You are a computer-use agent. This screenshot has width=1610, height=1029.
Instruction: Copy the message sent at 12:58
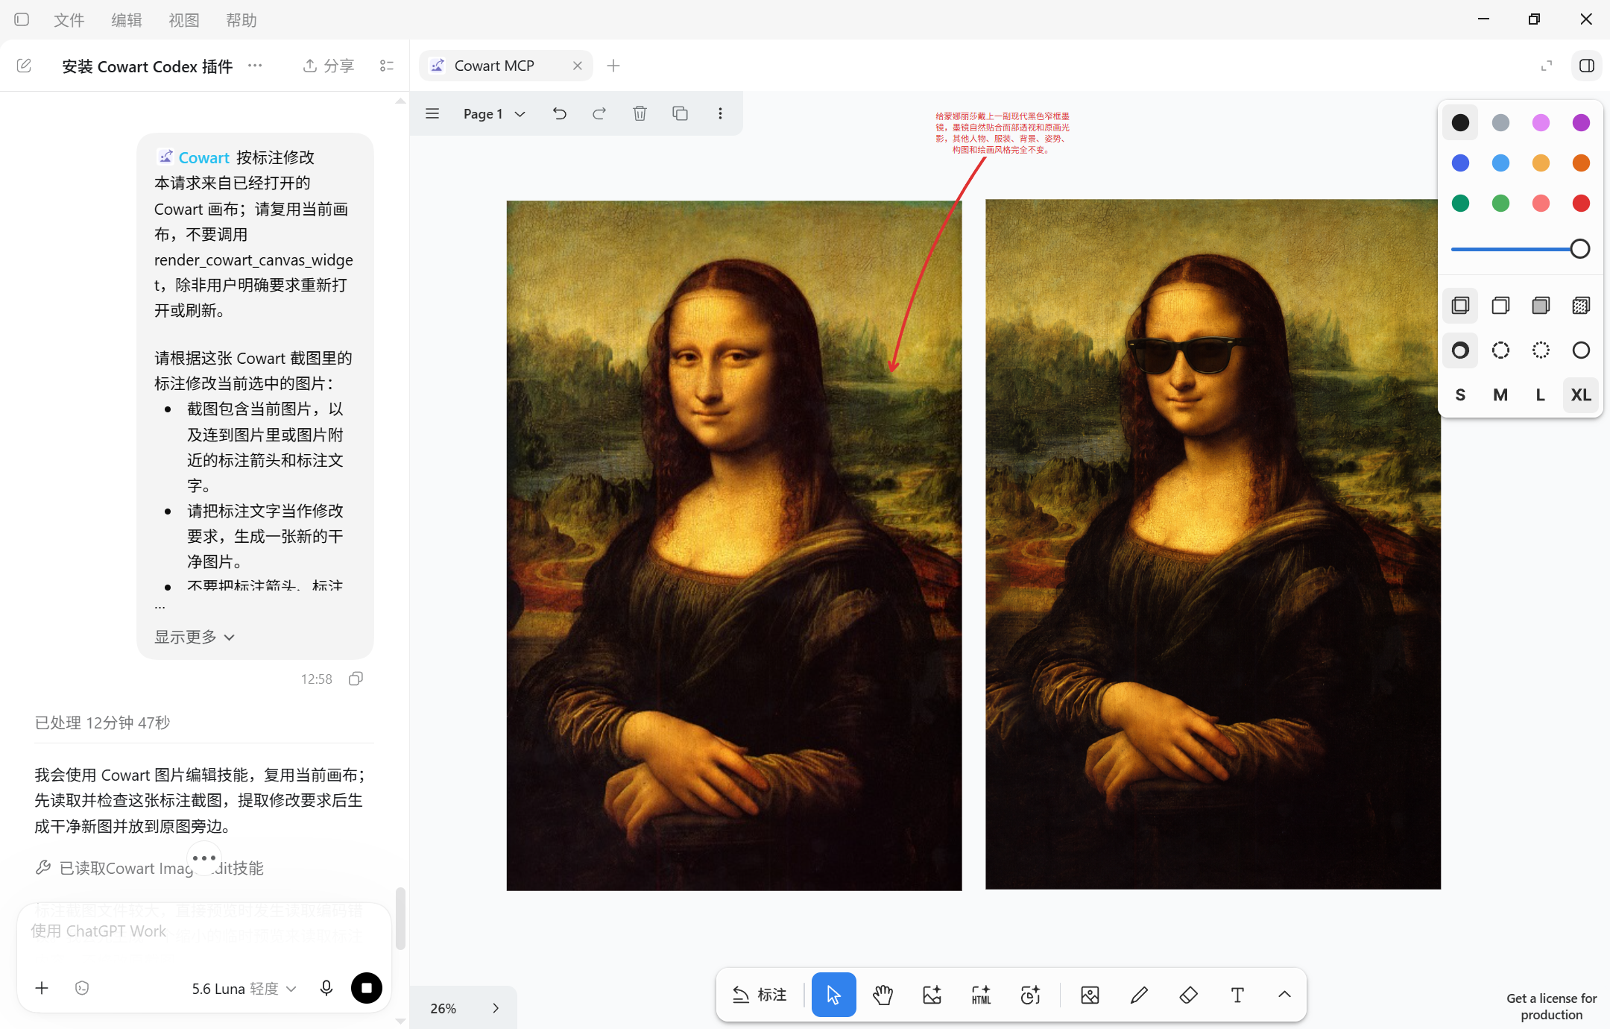point(356,679)
